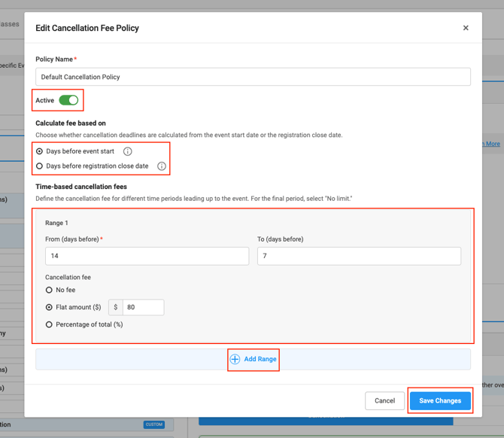Select Days before event start radio
The image size is (504, 438).
click(x=39, y=151)
